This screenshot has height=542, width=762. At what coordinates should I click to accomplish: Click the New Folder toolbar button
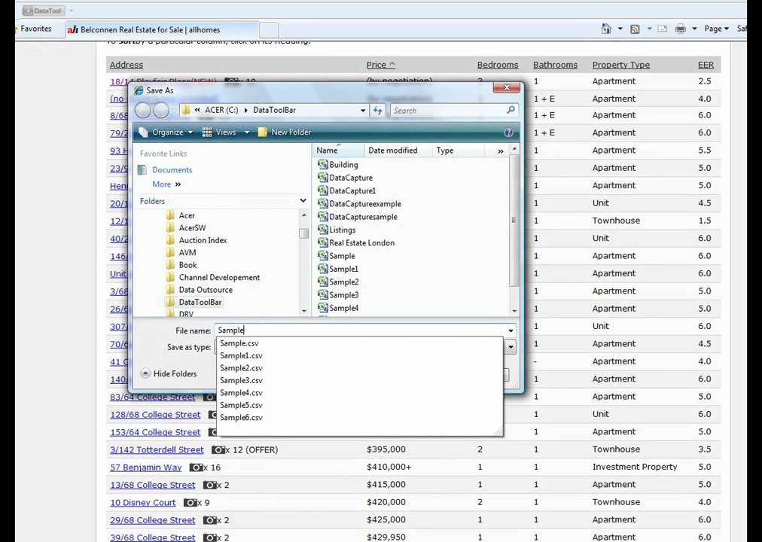[x=285, y=132]
